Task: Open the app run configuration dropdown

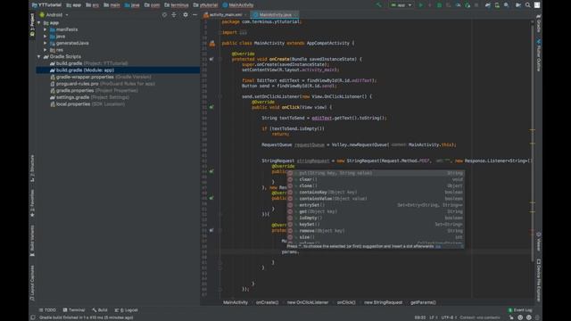Action: [401, 5]
